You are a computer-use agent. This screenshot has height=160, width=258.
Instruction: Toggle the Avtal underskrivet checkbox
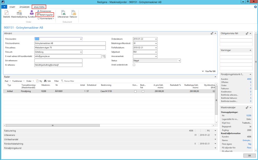pos(134,65)
